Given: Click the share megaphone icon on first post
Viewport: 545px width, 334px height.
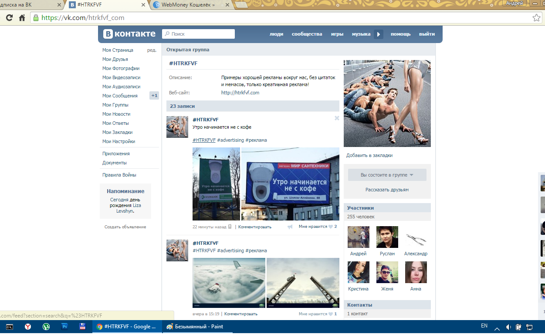Looking at the screenshot, I should [x=290, y=227].
